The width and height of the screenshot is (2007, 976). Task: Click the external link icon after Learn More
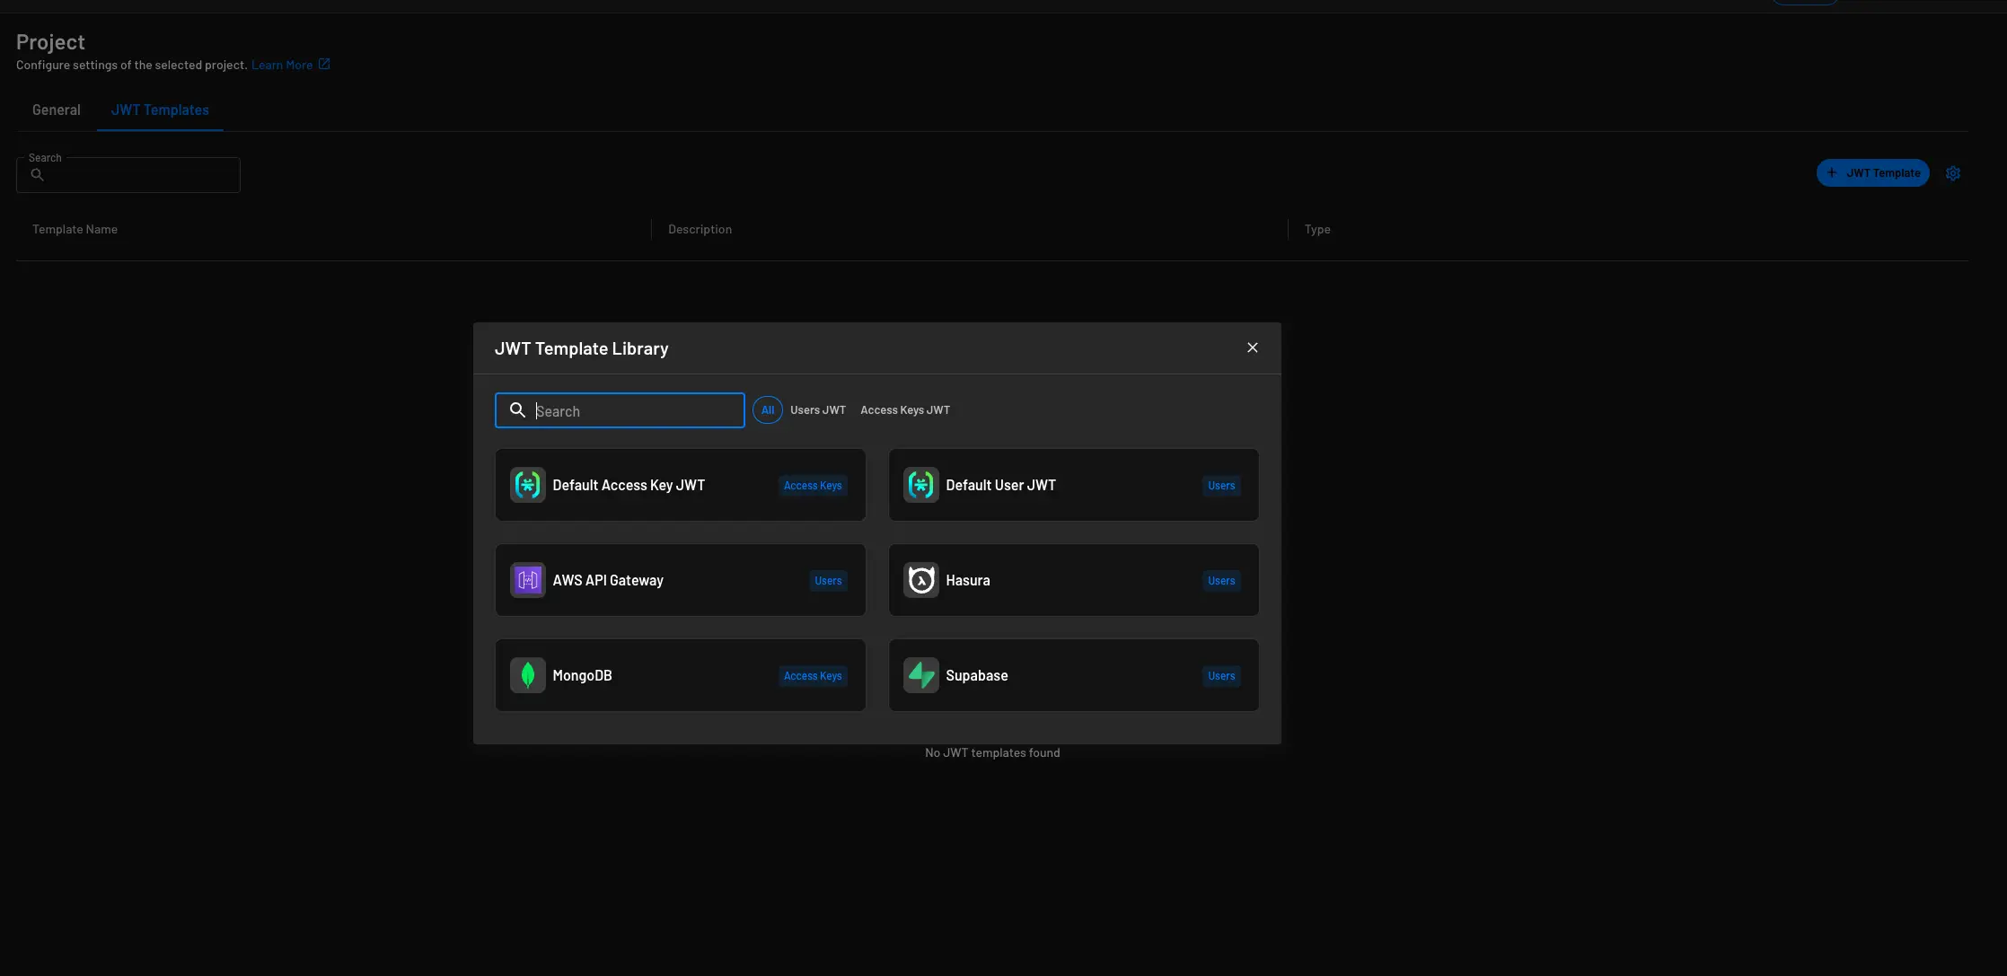(324, 64)
